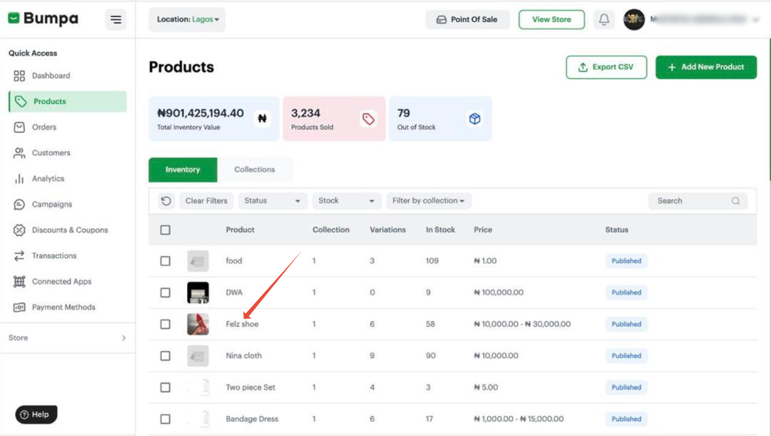771x436 pixels.
Task: Open the Bandage Dress product name
Action: point(252,419)
